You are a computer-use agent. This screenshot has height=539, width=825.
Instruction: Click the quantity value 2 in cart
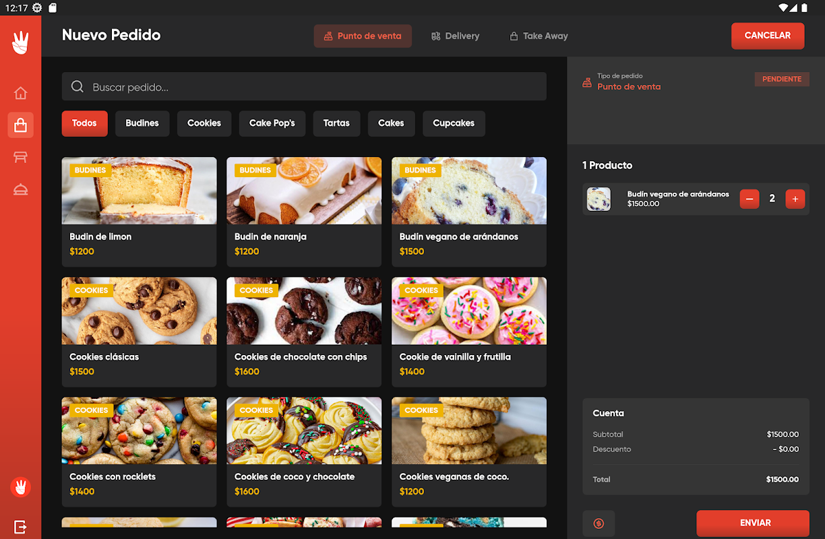coord(772,199)
